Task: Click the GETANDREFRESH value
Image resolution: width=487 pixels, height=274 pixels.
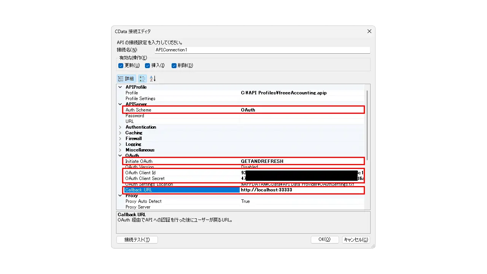Action: pyautogui.click(x=262, y=161)
